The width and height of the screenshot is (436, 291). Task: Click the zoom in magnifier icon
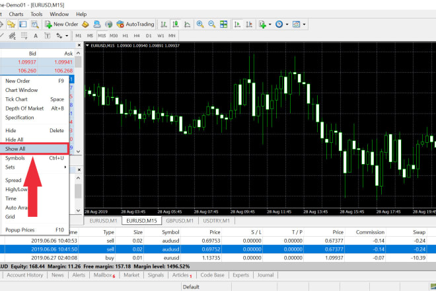coord(200,24)
